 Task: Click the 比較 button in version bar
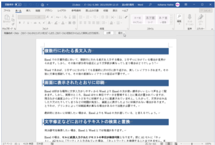(x=108, y=33)
